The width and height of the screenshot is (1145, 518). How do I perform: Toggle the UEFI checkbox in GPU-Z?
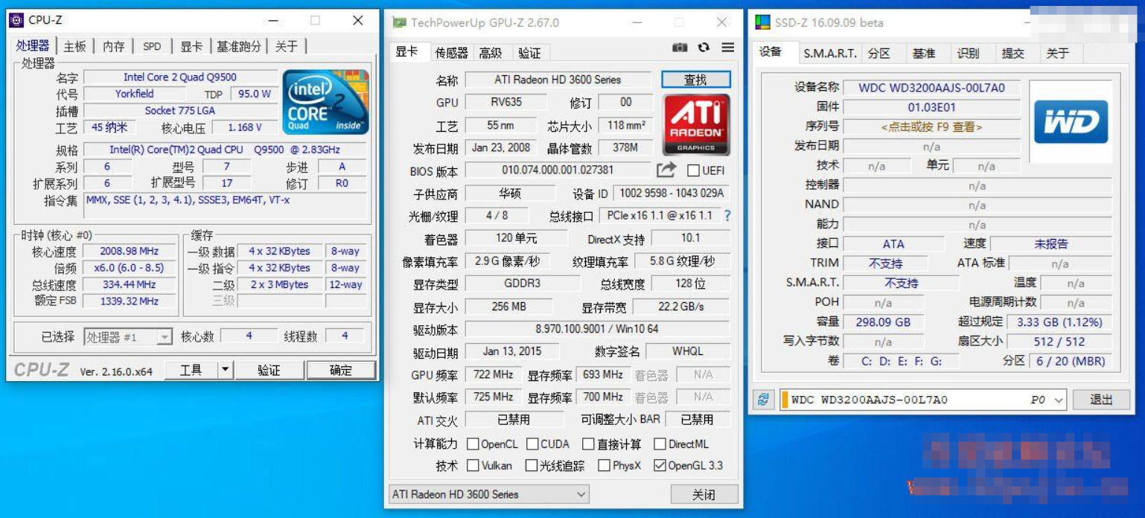point(693,170)
